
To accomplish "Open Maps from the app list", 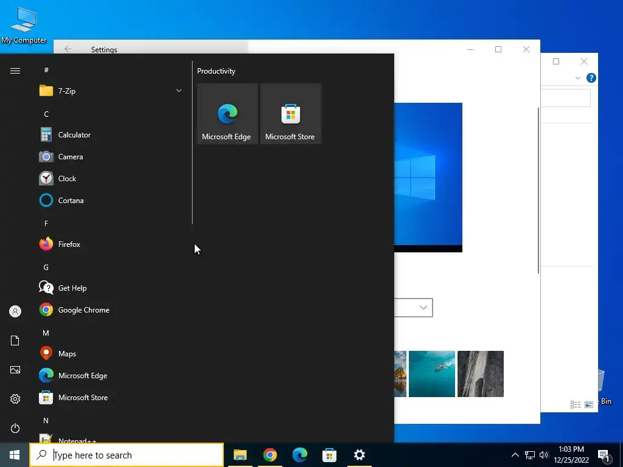I will tap(111, 354).
